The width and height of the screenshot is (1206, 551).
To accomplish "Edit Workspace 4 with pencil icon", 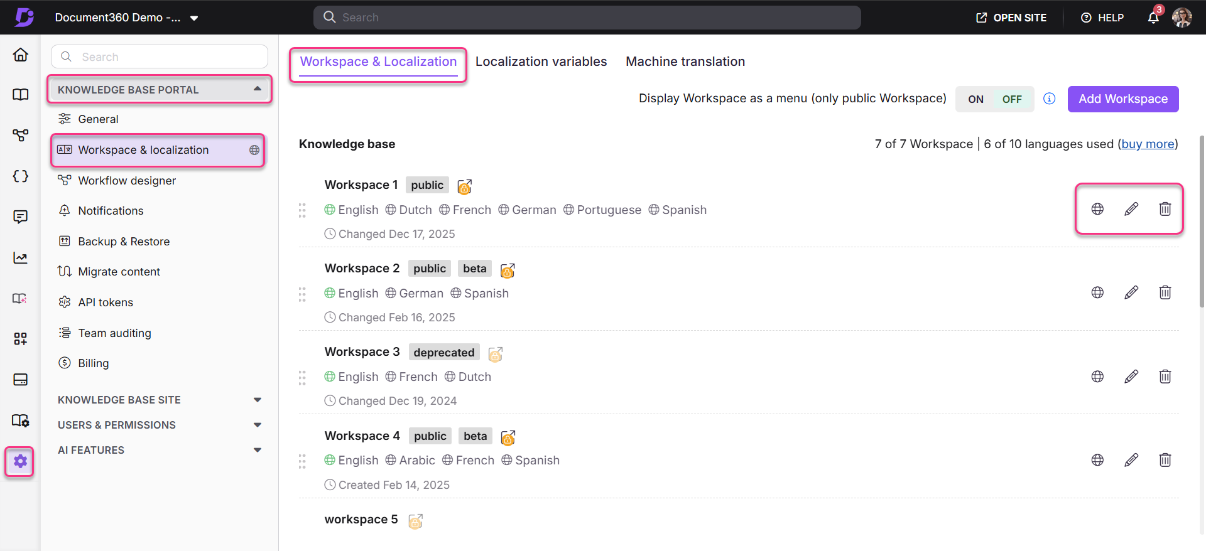I will (x=1131, y=460).
